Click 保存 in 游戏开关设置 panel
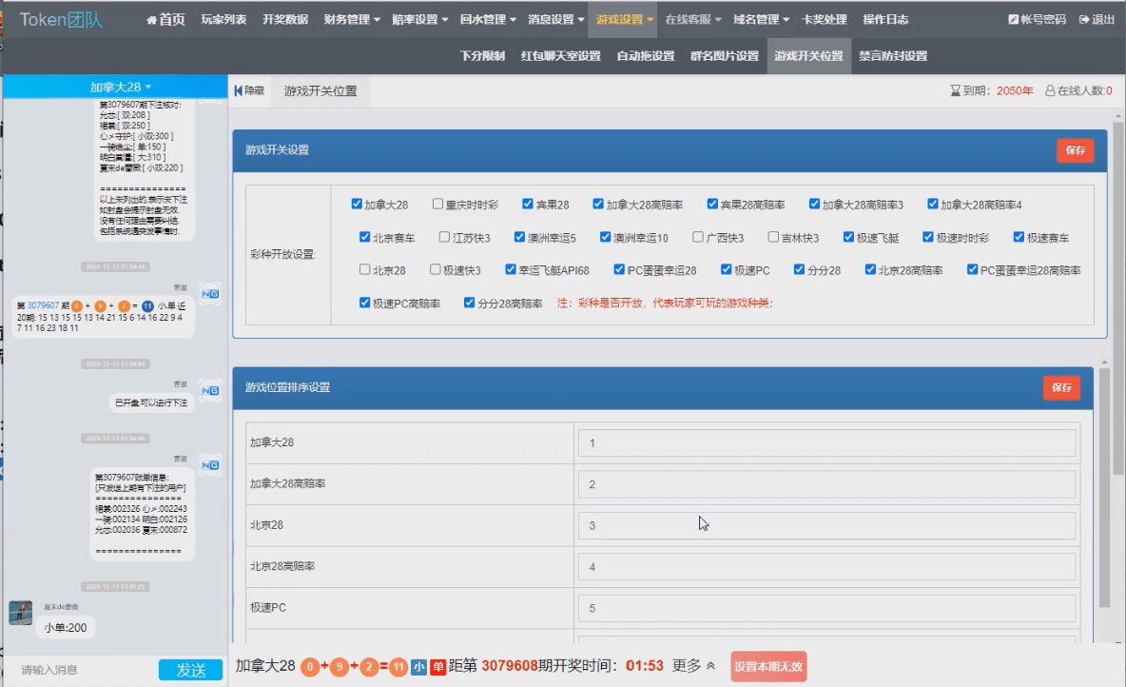1126x687 pixels. (1075, 150)
